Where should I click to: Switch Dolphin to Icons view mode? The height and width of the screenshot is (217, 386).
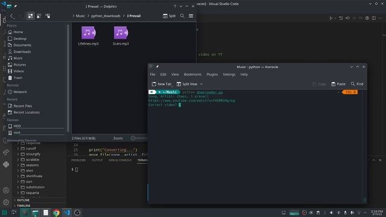coord(31,16)
